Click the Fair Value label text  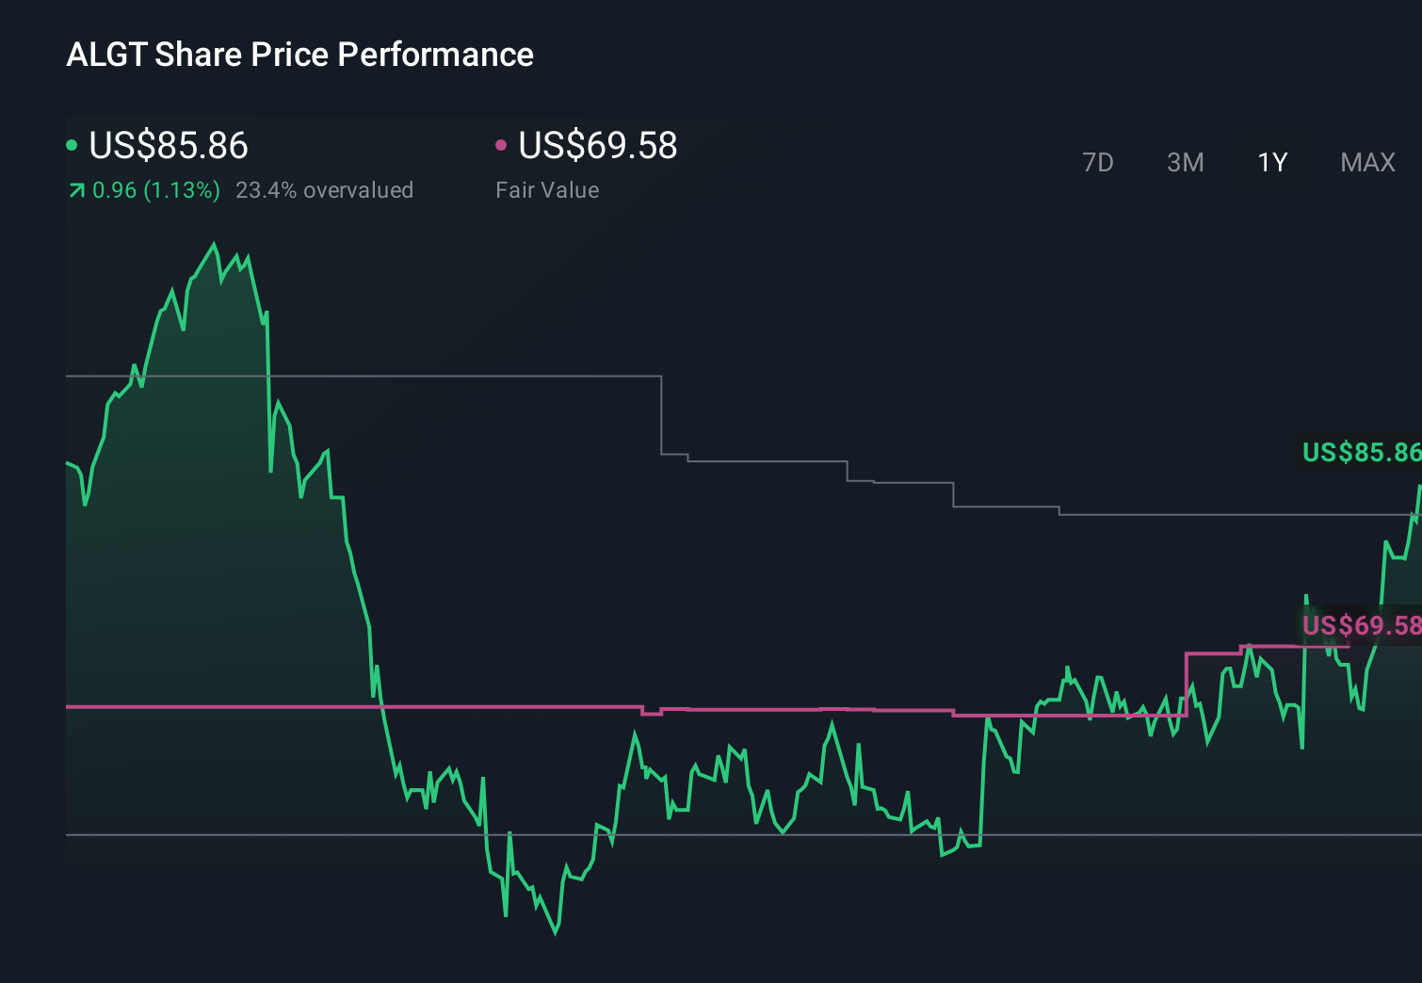coord(547,189)
